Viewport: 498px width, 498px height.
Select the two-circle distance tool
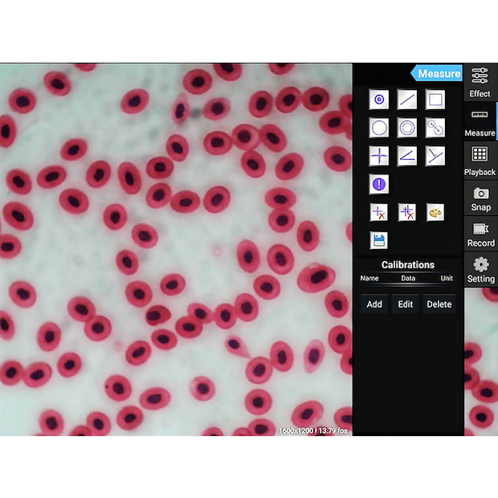click(435, 128)
